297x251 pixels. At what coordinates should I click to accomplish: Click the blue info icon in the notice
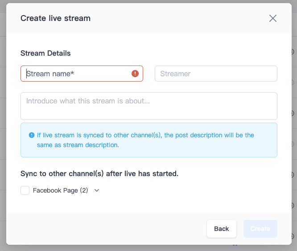pyautogui.click(x=32, y=135)
